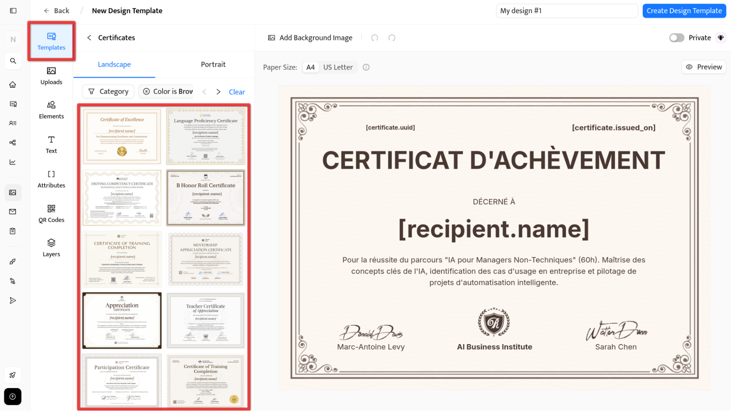The width and height of the screenshot is (731, 411).
Task: Remove the Color is Brown filter
Action: 146,91
